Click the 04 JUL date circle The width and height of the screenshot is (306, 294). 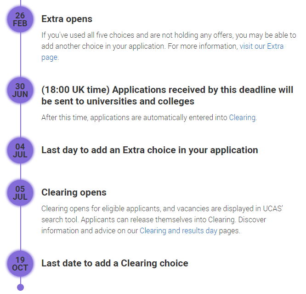pos(20,150)
